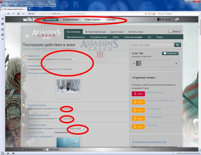This screenshot has height=155, width=201.
Task: Click the Opera Turbo icon in status bar
Action: click(x=13, y=153)
